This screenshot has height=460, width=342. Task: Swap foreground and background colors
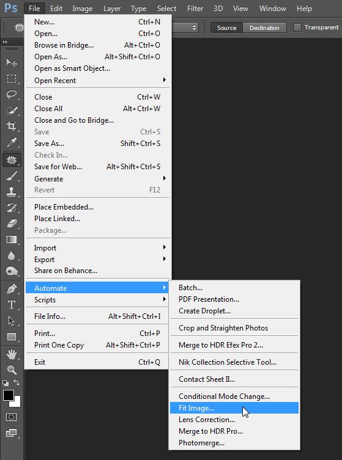(17, 382)
